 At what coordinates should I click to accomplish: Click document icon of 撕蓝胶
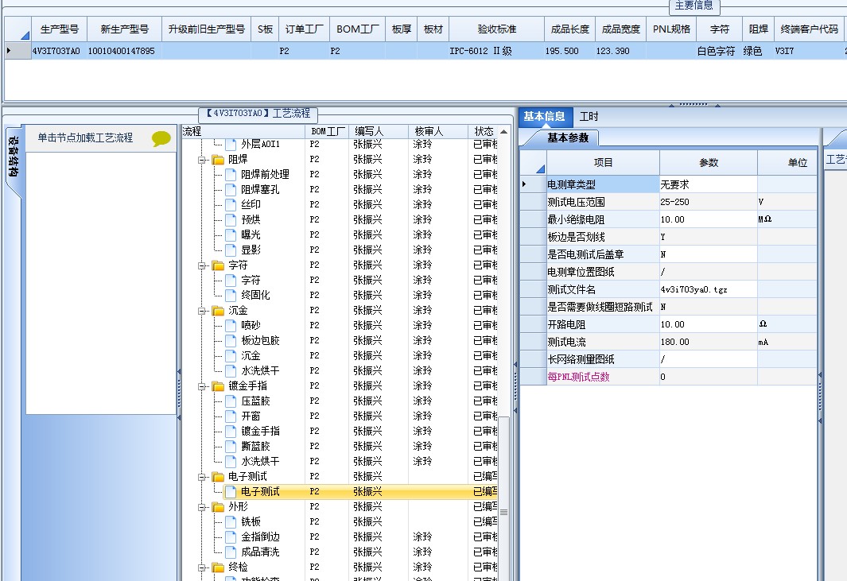tap(231, 447)
